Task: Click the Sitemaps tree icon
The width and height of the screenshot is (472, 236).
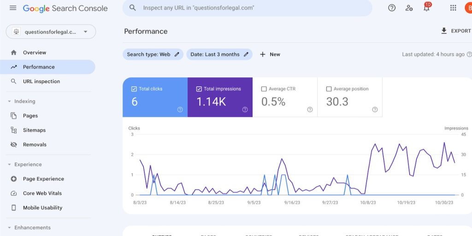Action: pyautogui.click(x=13, y=130)
